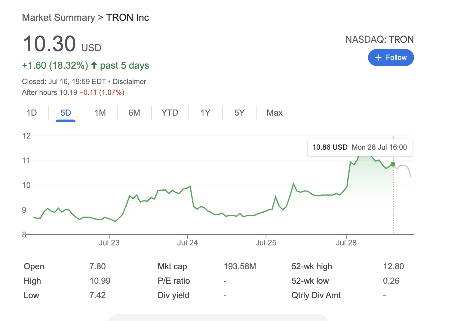Click the 10.30 price value
This screenshot has width=454, height=321.
tap(49, 44)
